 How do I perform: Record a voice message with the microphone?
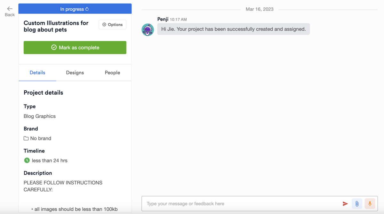370,204
